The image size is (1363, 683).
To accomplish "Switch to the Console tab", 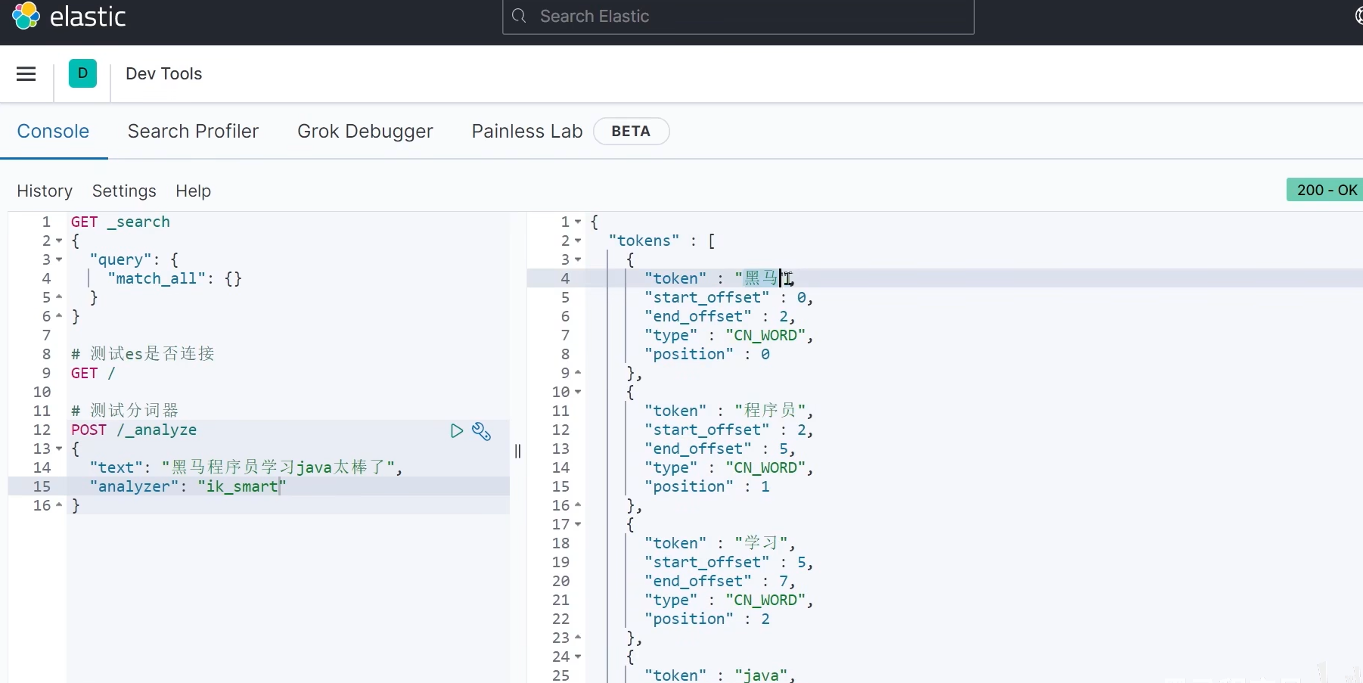I will (53, 132).
